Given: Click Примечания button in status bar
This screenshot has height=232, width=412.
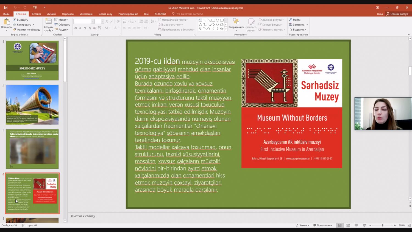Looking at the screenshot, I should tap(322, 225).
